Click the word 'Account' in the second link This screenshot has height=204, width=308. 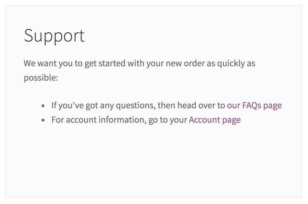[204, 120]
